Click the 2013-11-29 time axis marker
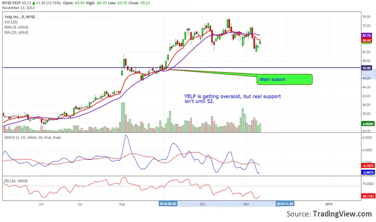The image size is (376, 222). tap(285, 204)
